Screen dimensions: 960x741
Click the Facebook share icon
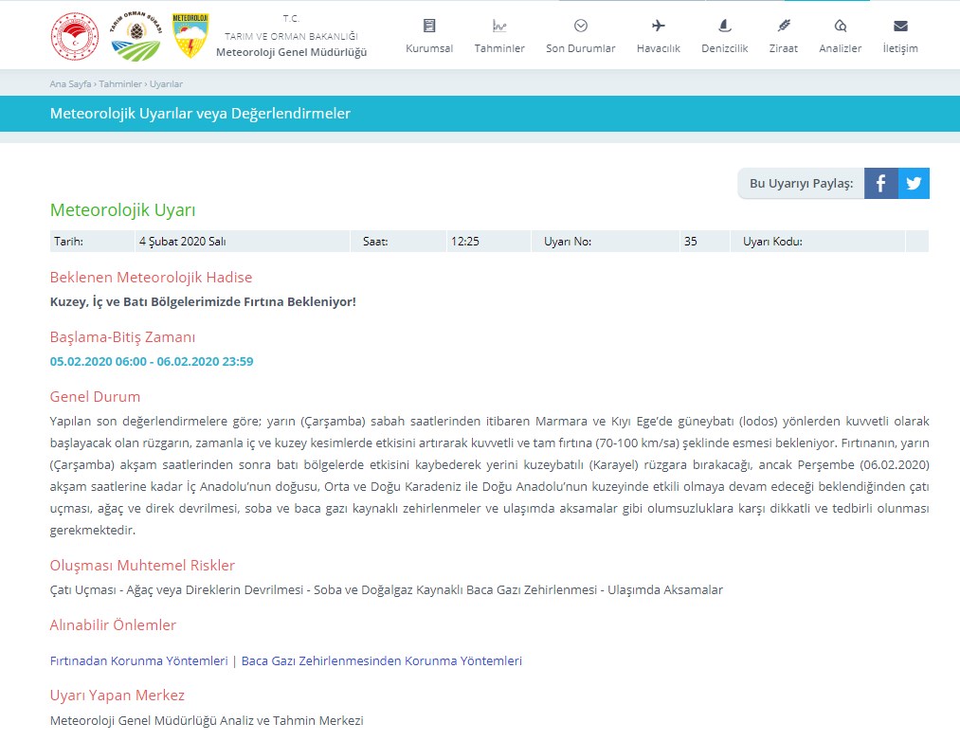[x=880, y=184]
